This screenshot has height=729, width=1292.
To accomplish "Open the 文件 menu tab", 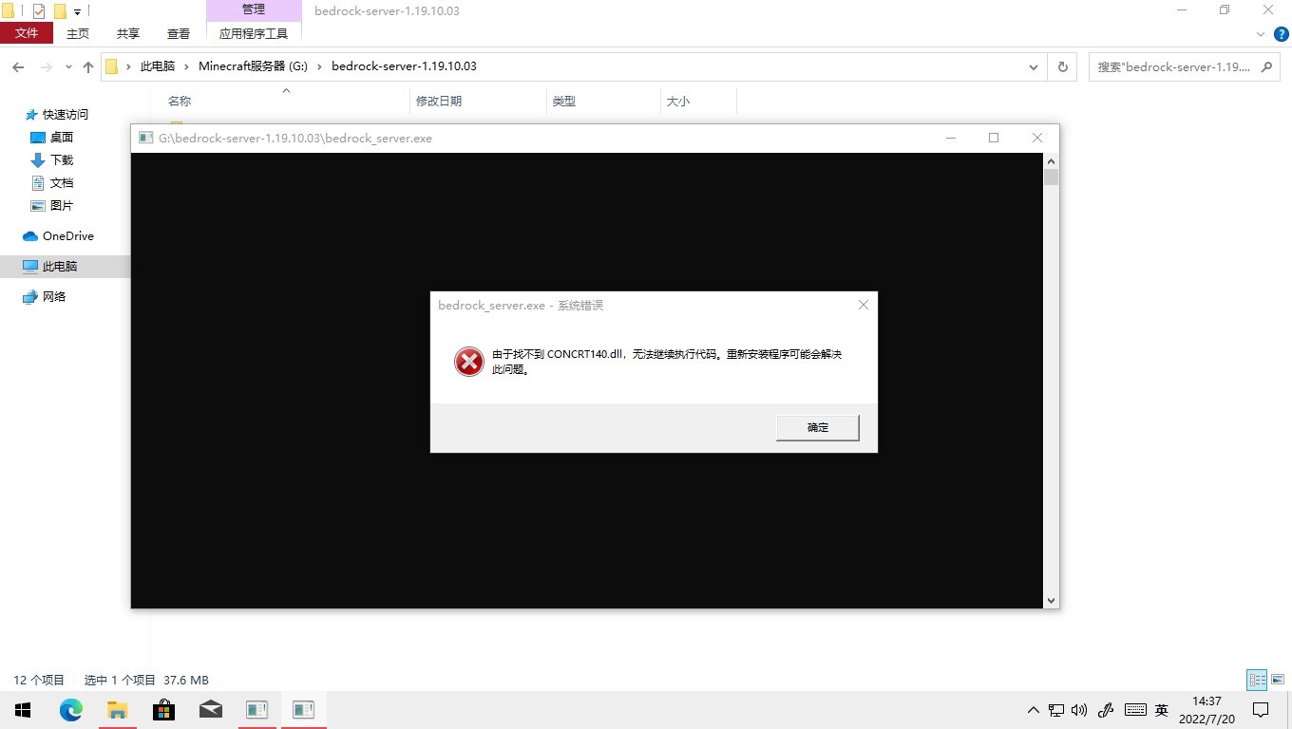I will click(x=27, y=33).
